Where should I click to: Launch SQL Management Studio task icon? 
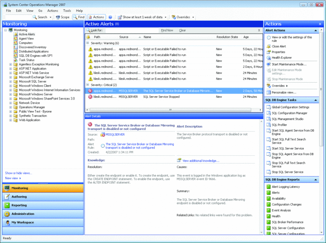tap(269, 119)
